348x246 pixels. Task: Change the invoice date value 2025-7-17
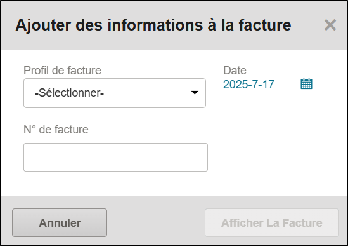point(248,85)
